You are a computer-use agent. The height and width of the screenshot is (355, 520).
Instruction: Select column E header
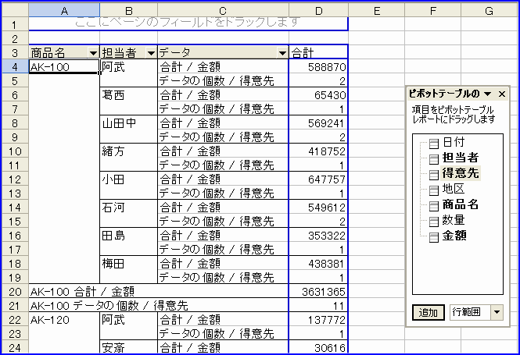[376, 11]
